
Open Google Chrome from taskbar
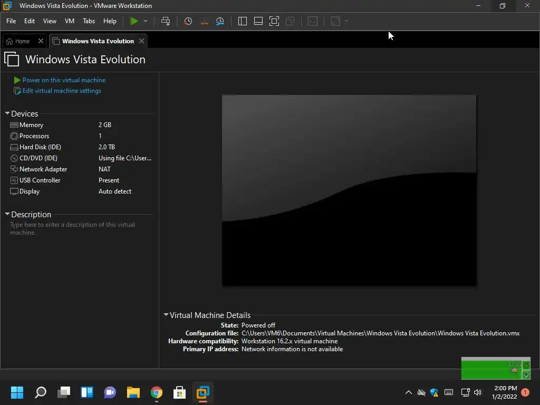click(x=156, y=392)
